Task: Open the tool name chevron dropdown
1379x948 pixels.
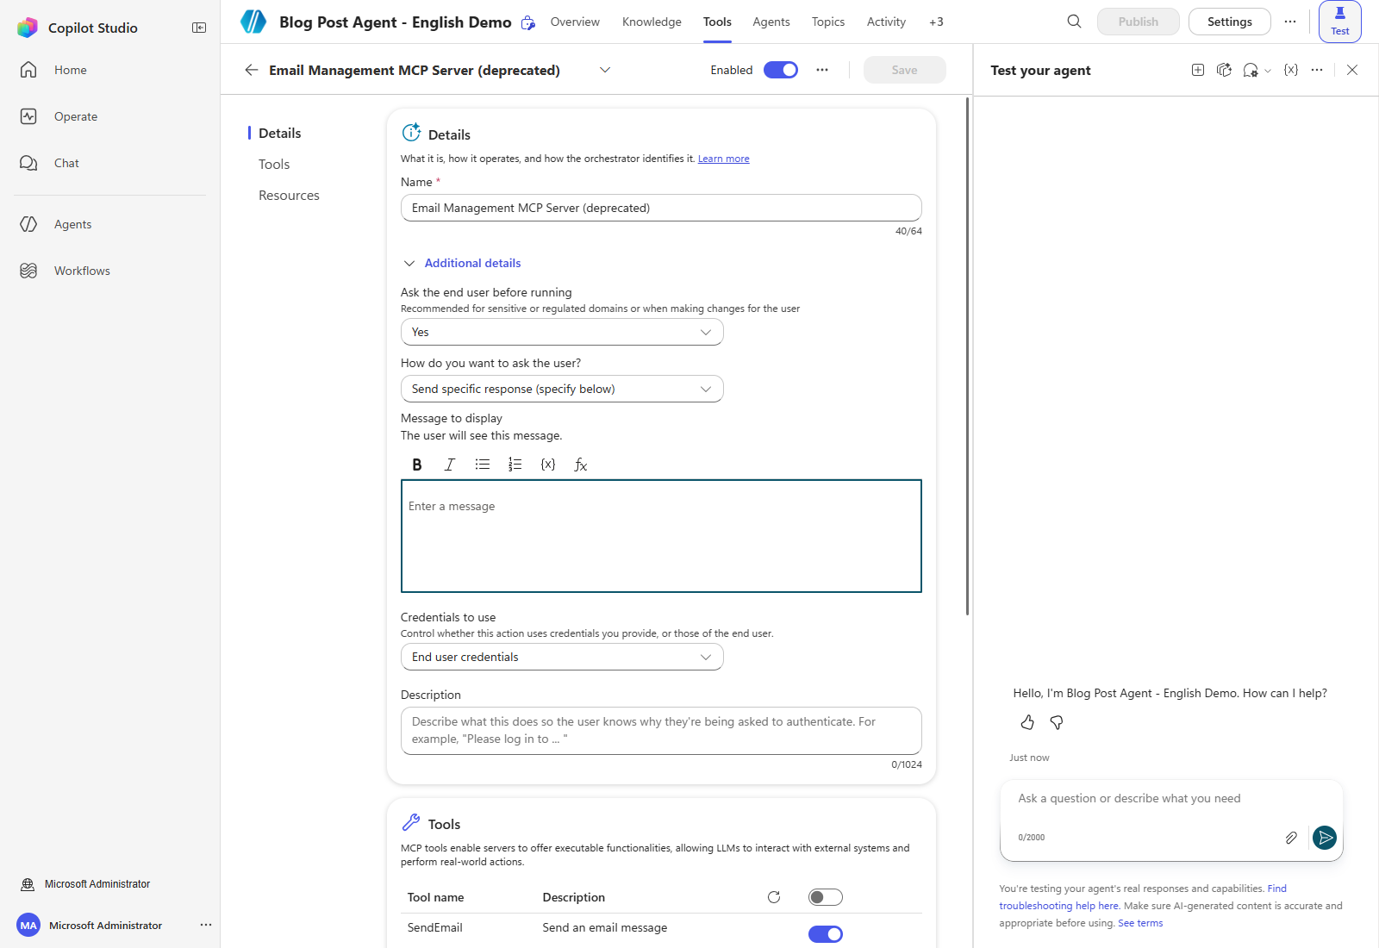Action: 605,70
